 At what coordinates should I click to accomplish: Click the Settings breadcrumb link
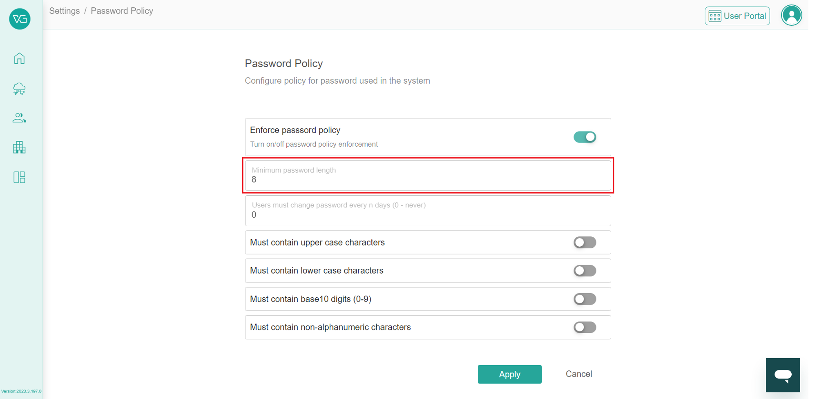pos(65,11)
